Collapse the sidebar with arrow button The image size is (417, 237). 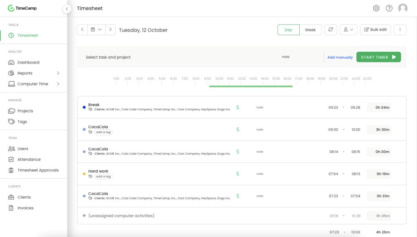67,9
